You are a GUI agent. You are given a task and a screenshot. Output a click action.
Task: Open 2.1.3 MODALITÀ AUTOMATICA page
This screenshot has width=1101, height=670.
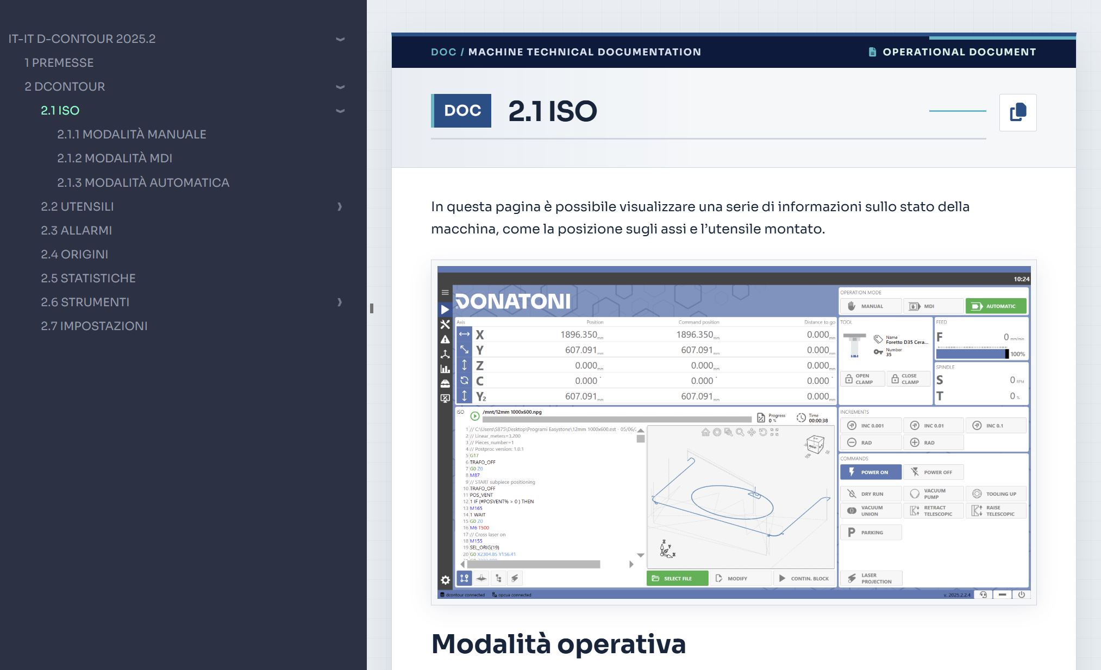click(143, 182)
